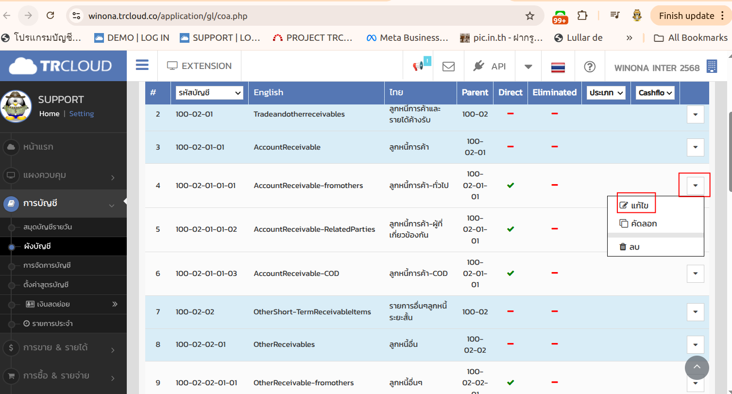Open the mail envelope icon
This screenshot has width=732, height=394.
pyautogui.click(x=448, y=67)
